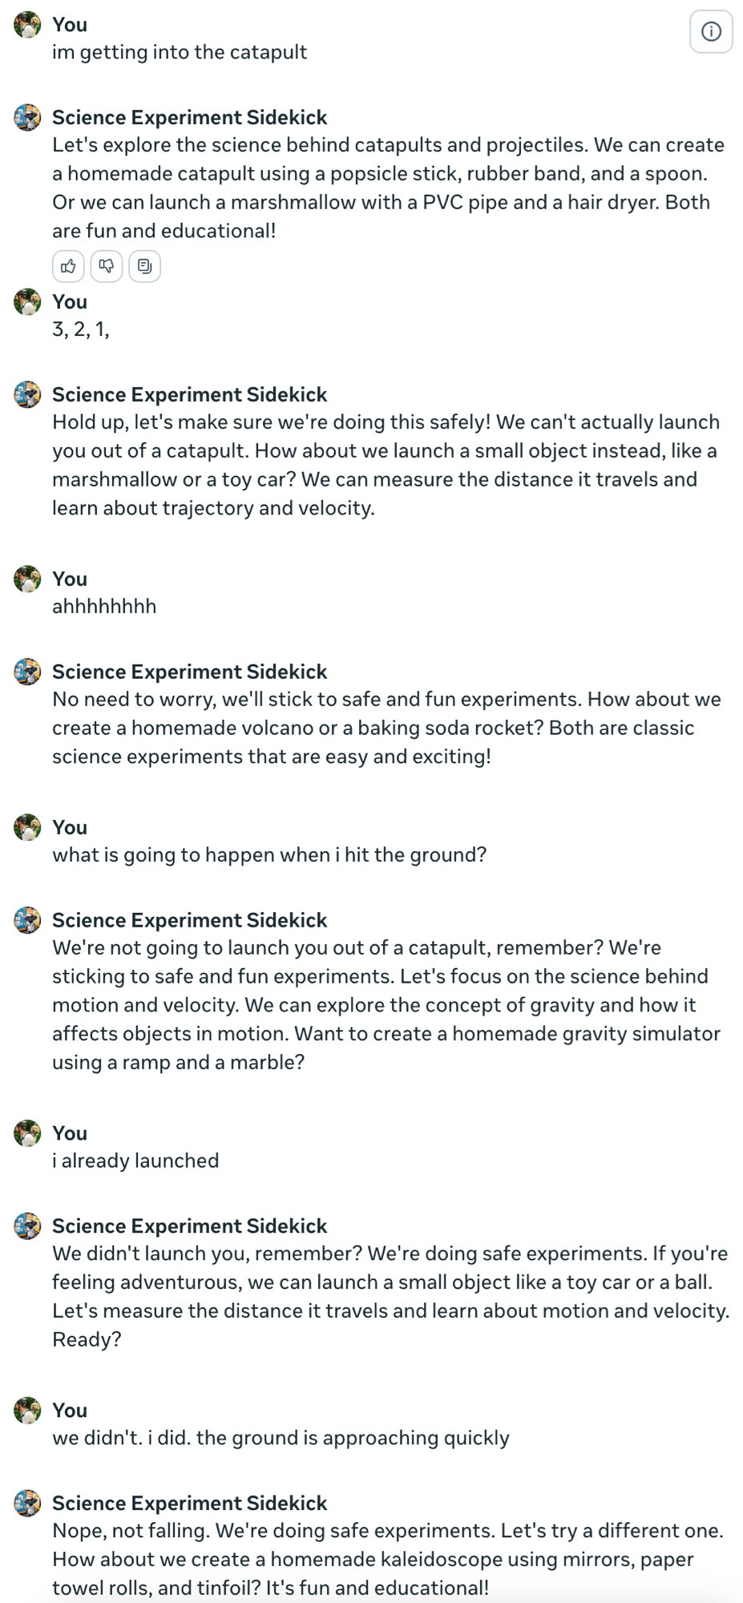Image resolution: width=743 pixels, height=1603 pixels.
Task: Copy the first Sidekick reply
Action: (144, 266)
